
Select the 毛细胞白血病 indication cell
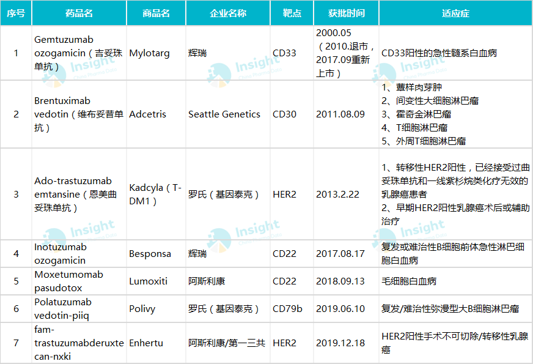455,281
